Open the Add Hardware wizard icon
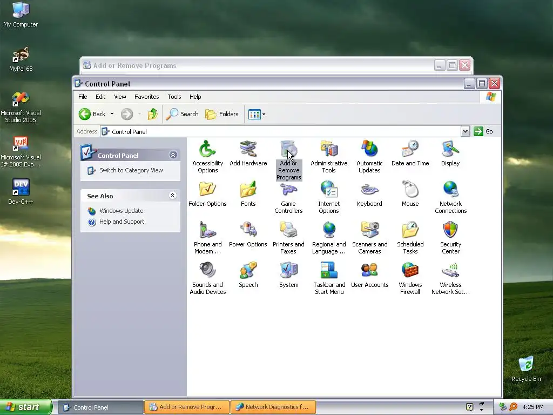 (x=248, y=153)
